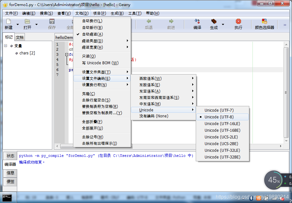Open the Color Chooser (颜色选择器) icon
292x203 pixels.
(264, 21)
